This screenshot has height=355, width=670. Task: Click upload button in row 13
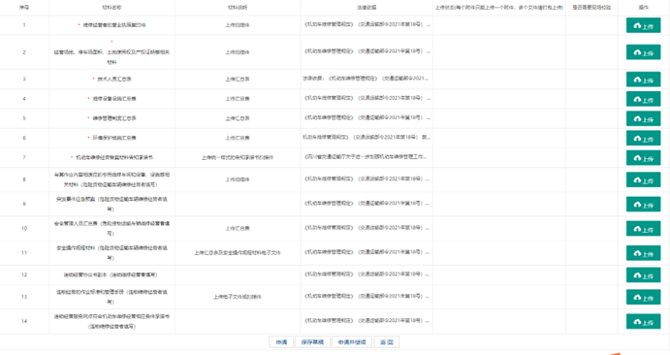point(643,298)
